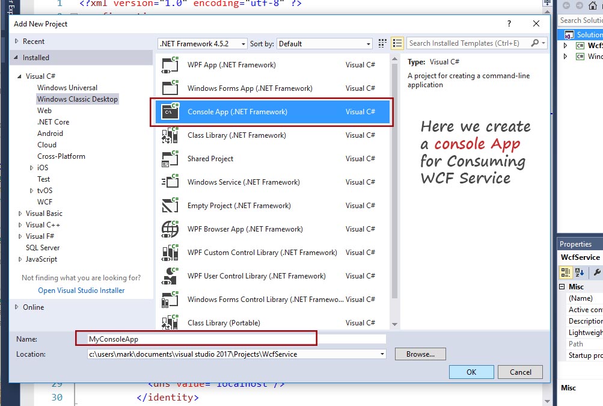Collapse the Installed section
The width and height of the screenshot is (603, 406).
coord(16,57)
